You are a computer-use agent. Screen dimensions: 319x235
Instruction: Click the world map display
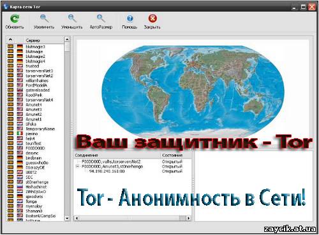(193, 91)
